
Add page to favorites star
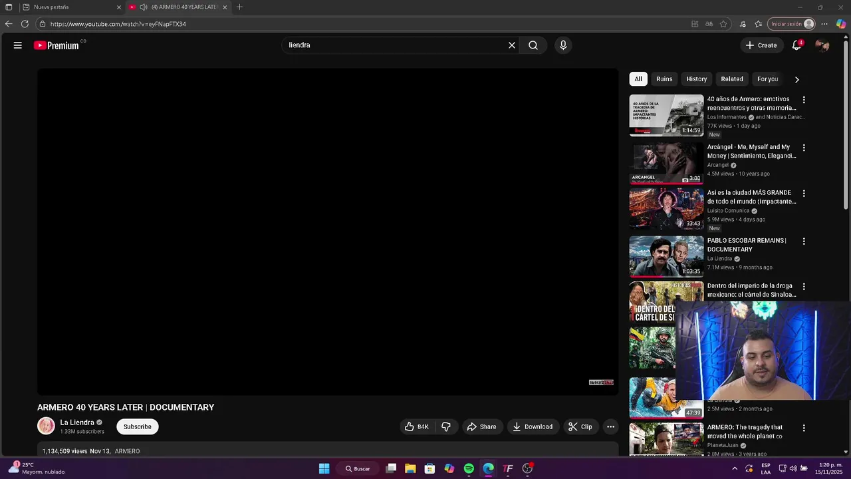tap(723, 24)
